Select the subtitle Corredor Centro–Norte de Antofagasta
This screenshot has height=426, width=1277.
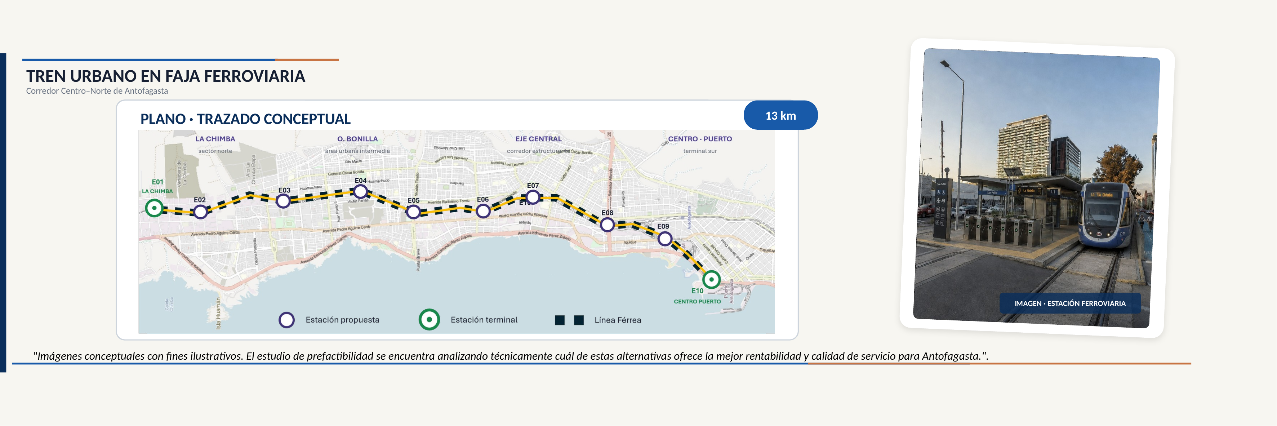(x=97, y=91)
